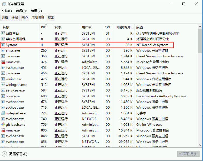203x161 pixels.
Task: Click icon of mmc.exe with PID 376
Action: coord(3,62)
